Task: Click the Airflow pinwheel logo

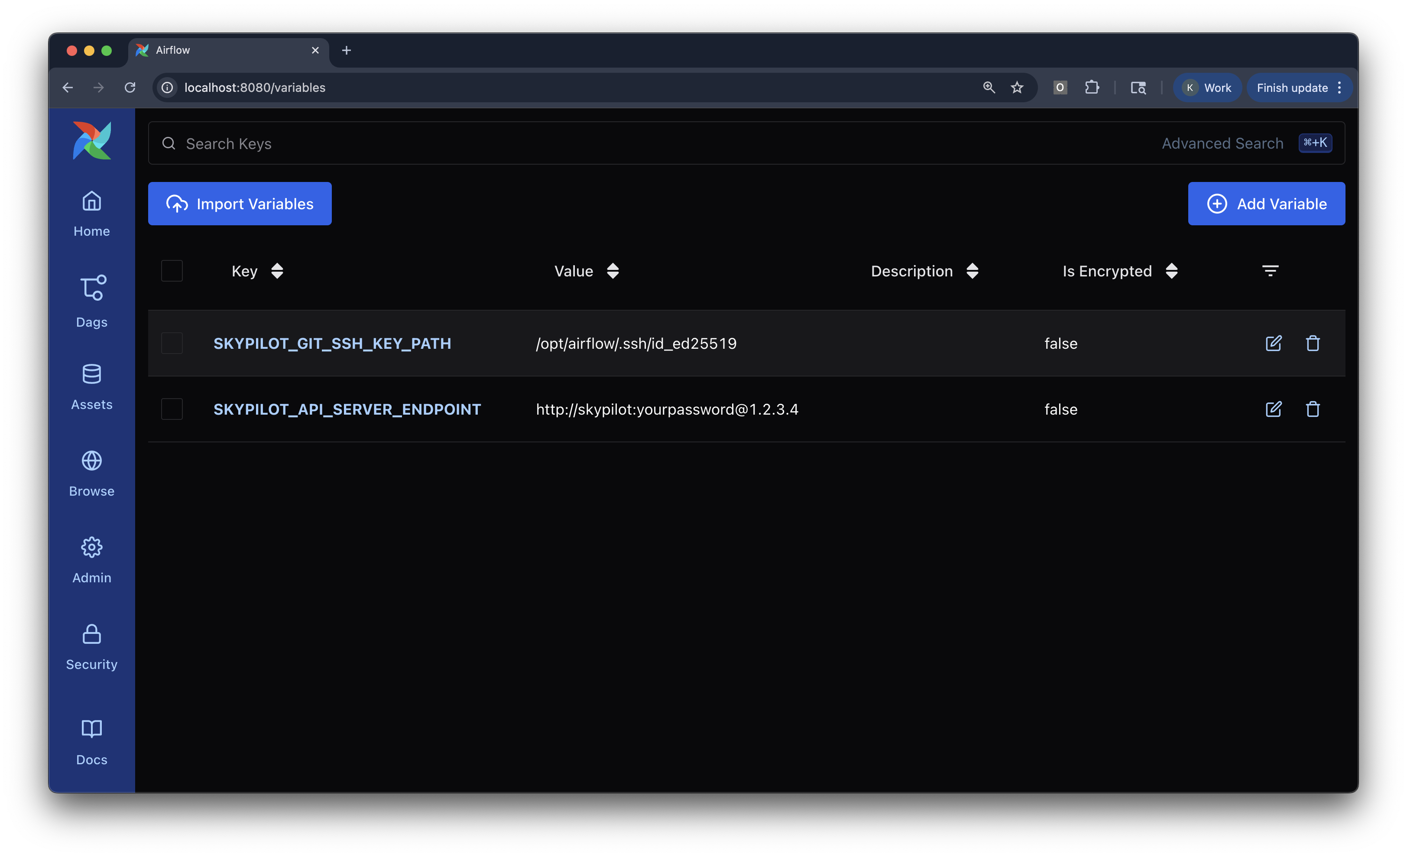Action: [92, 140]
